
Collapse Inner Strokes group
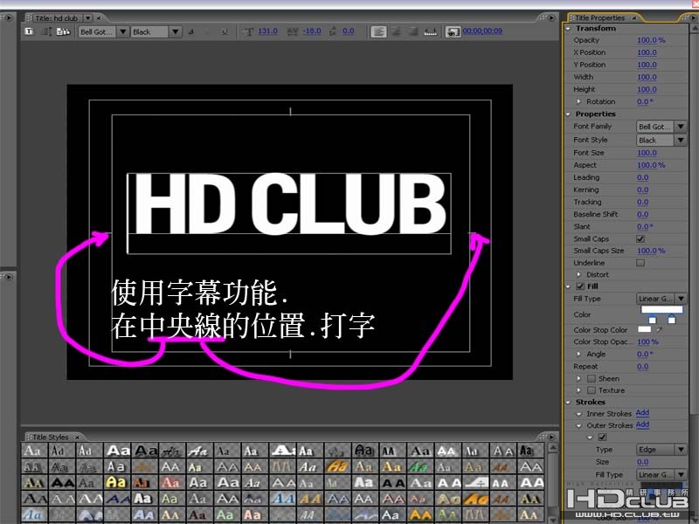[x=578, y=414]
